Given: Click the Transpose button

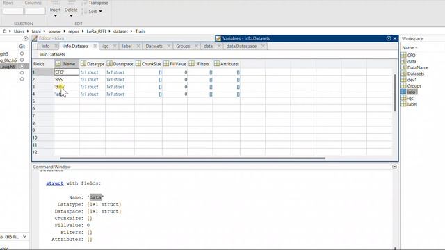Looking at the screenshot, I should point(95,3).
